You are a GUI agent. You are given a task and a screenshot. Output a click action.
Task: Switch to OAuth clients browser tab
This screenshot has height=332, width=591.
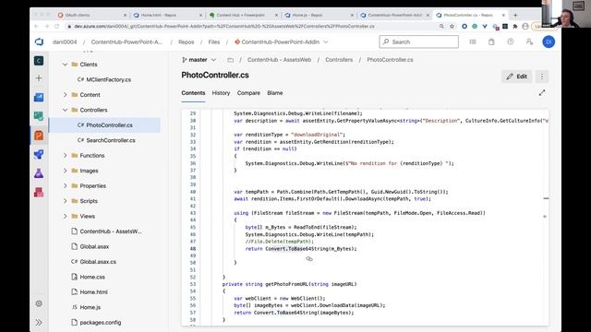coord(92,15)
